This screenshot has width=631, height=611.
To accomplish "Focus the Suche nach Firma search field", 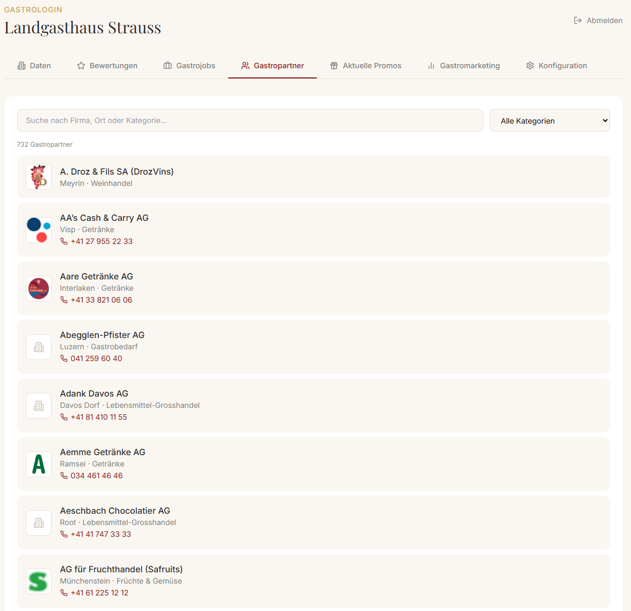I will (250, 120).
